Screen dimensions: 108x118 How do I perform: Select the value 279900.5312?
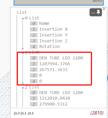(53, 104)
